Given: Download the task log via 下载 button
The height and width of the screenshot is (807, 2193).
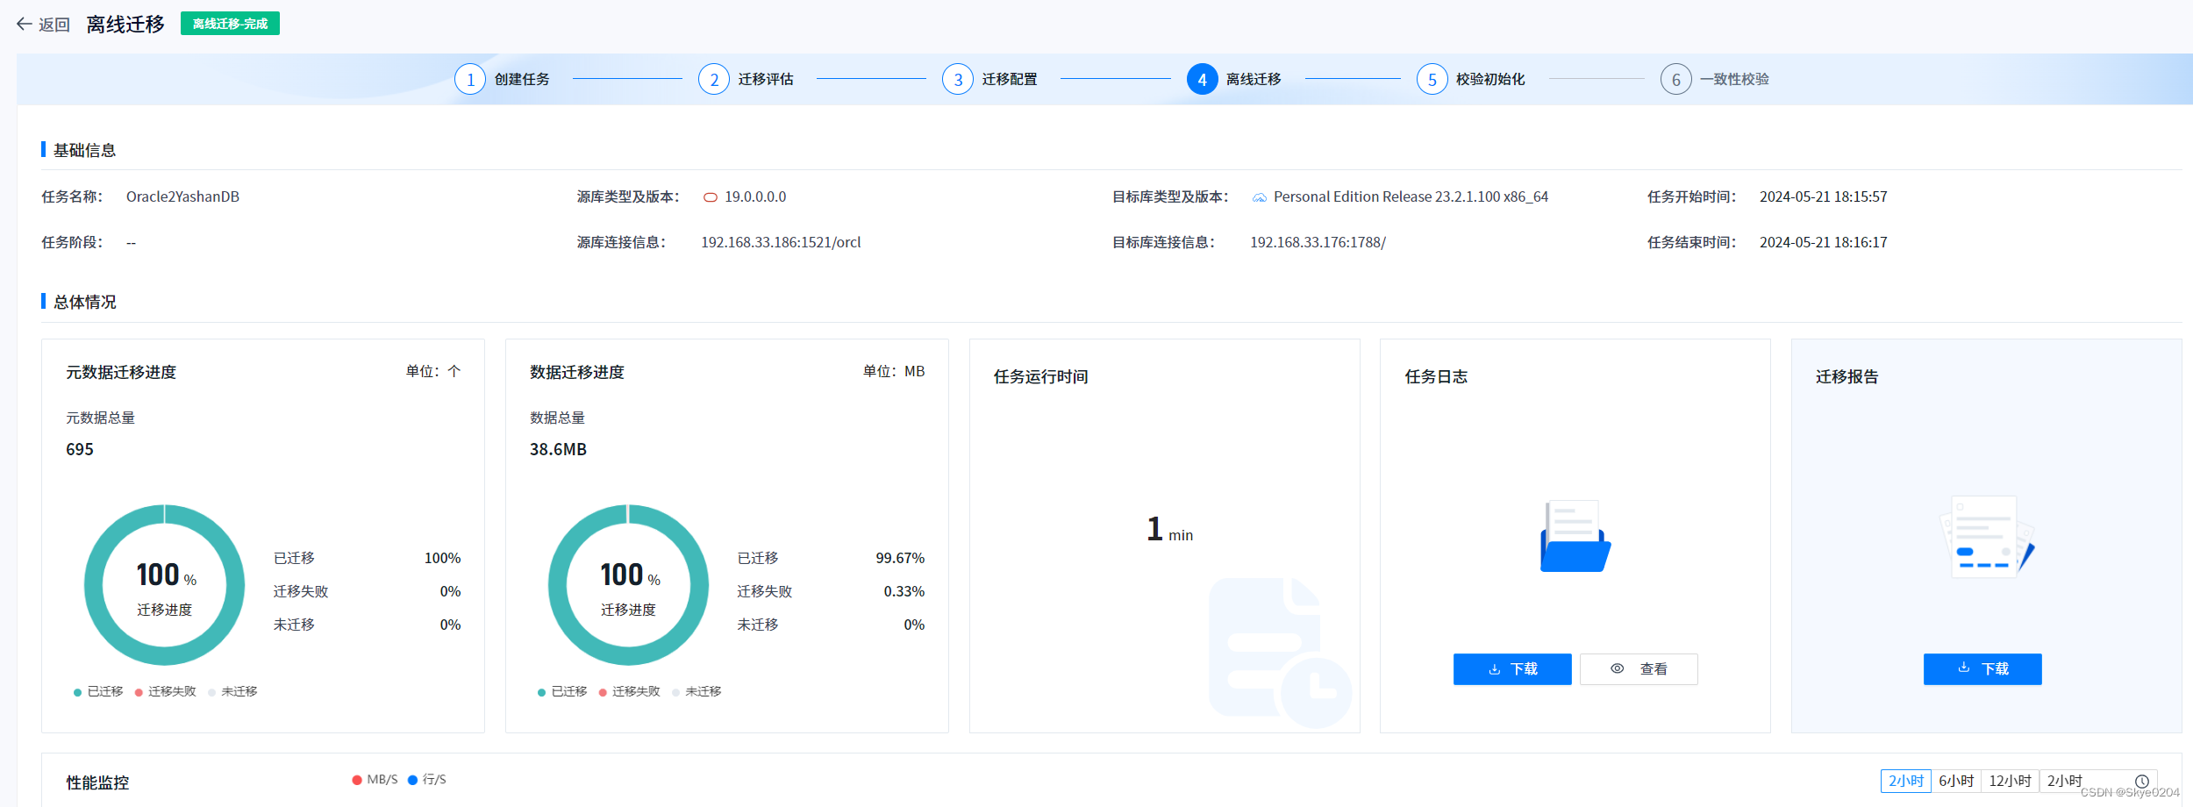Looking at the screenshot, I should tap(1511, 668).
